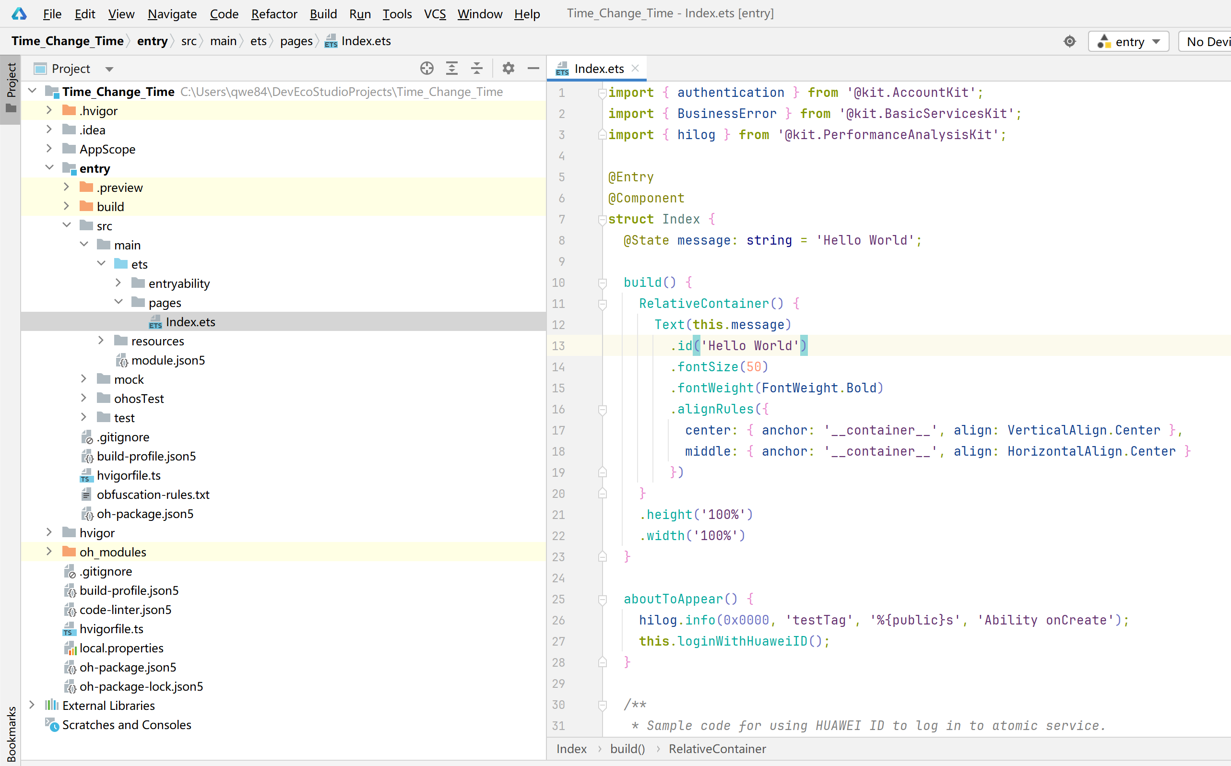This screenshot has height=766, width=1231.
Task: Collapse the ets folder
Action: pos(101,264)
